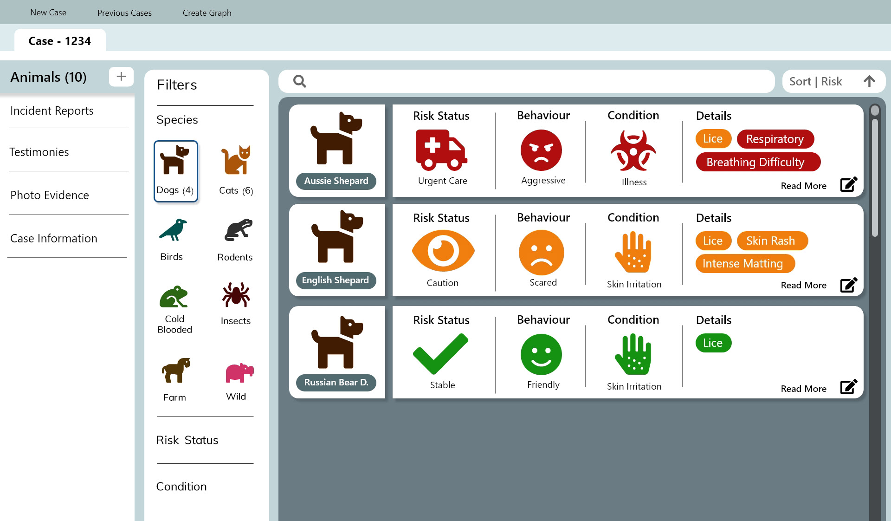891x521 pixels.
Task: Click the Illness biohazard icon
Action: pos(633,150)
